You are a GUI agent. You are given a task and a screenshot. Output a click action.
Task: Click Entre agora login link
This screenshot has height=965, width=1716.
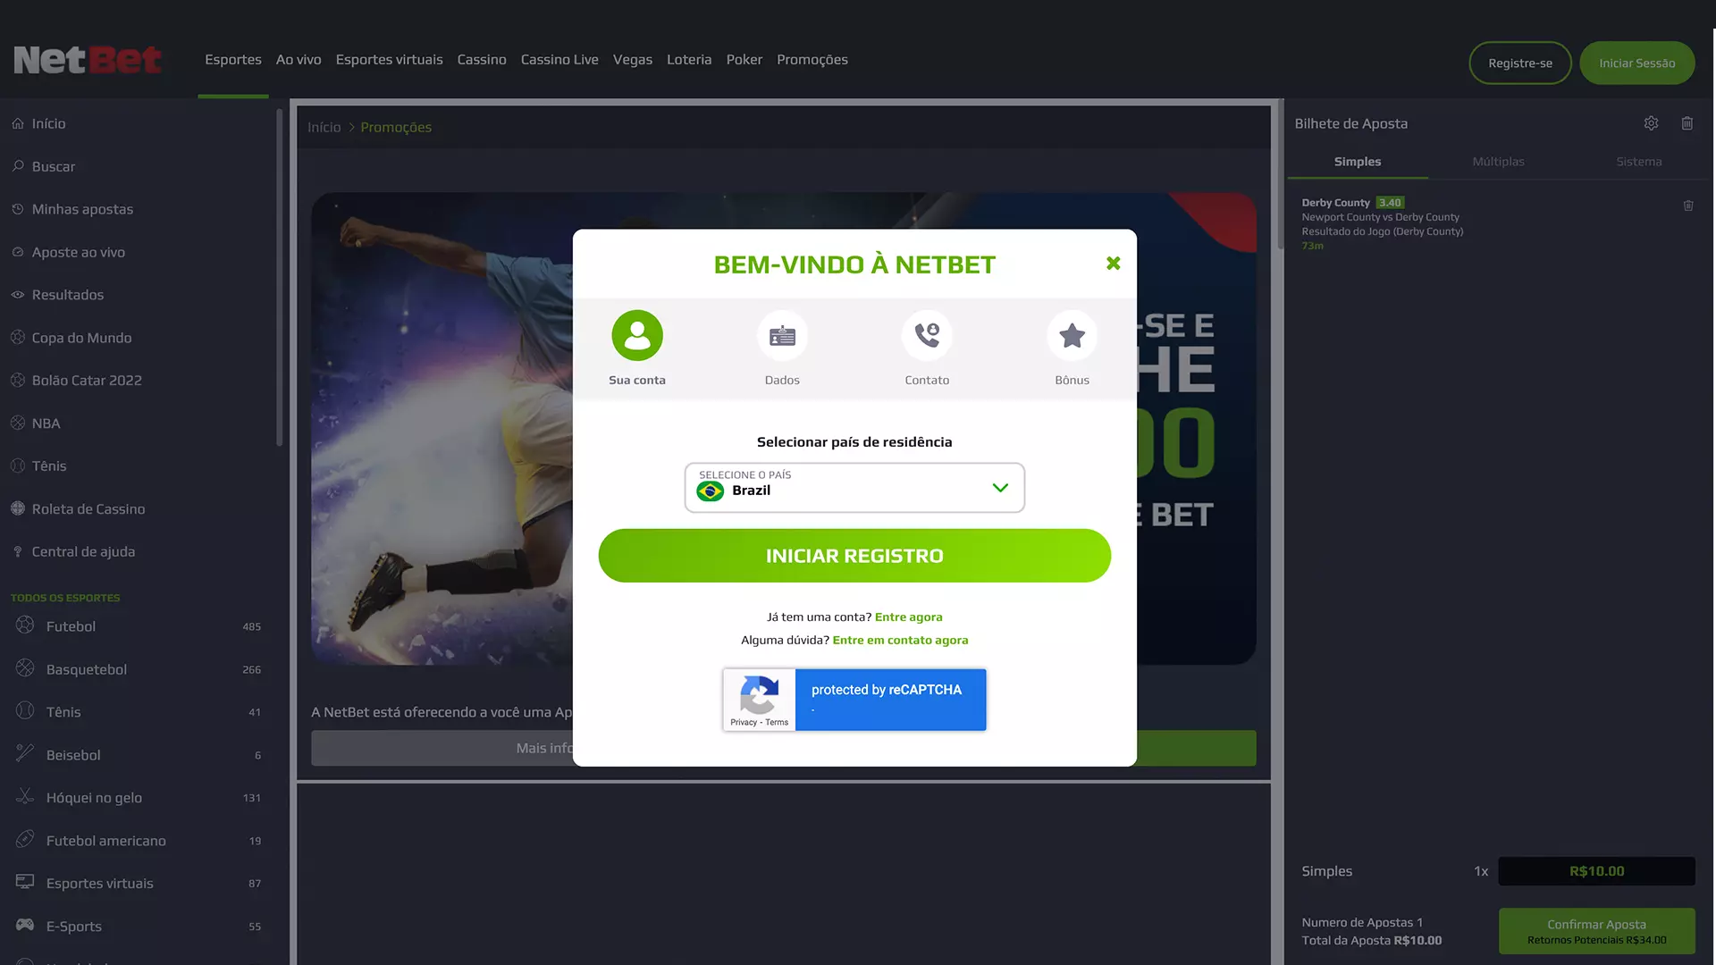tap(907, 617)
